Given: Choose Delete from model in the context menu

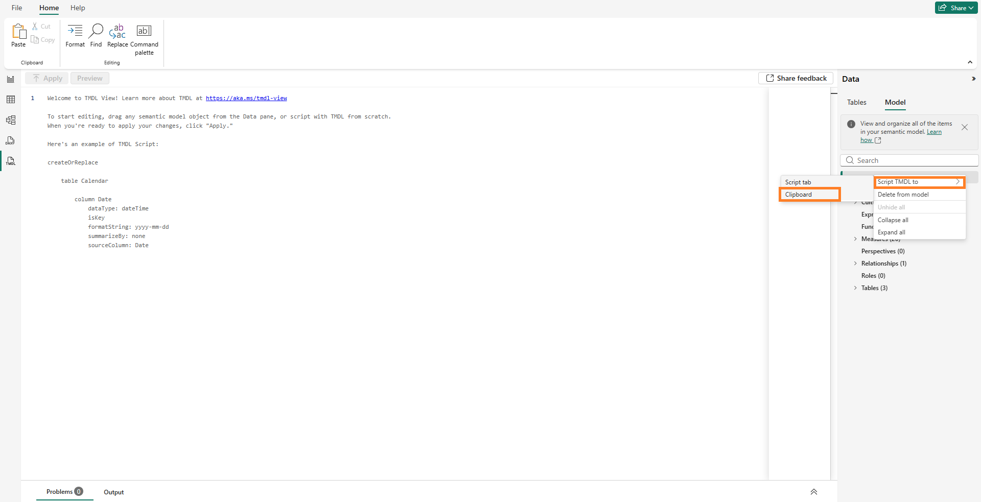Looking at the screenshot, I should [x=920, y=195].
